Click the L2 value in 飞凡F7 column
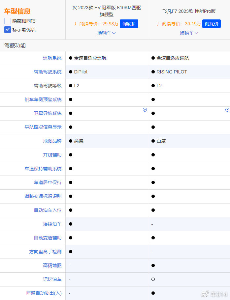 pos(159,86)
